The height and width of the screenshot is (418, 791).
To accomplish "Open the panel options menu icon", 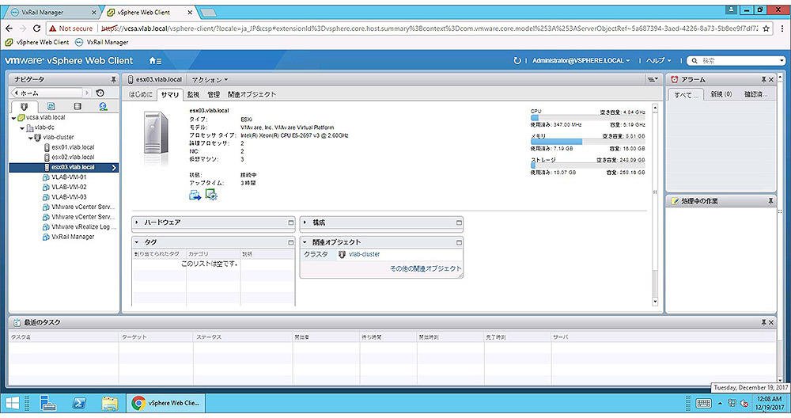I will coord(653,79).
